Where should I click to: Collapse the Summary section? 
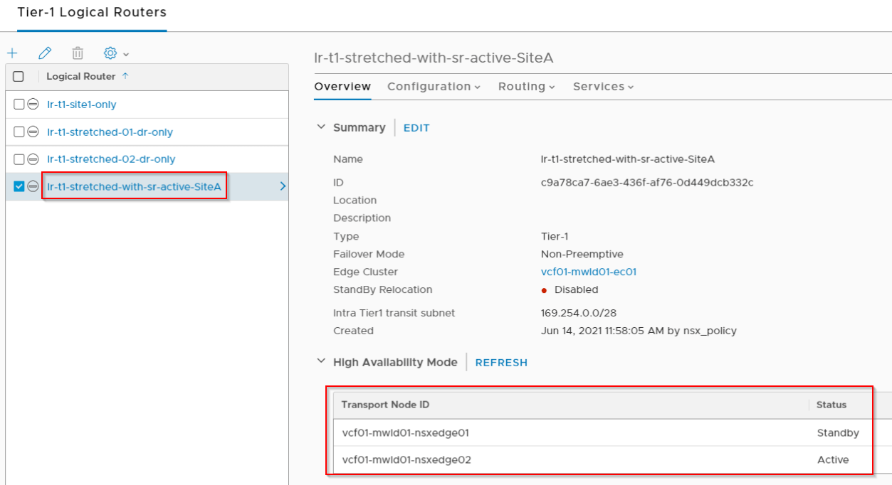pyautogui.click(x=321, y=127)
